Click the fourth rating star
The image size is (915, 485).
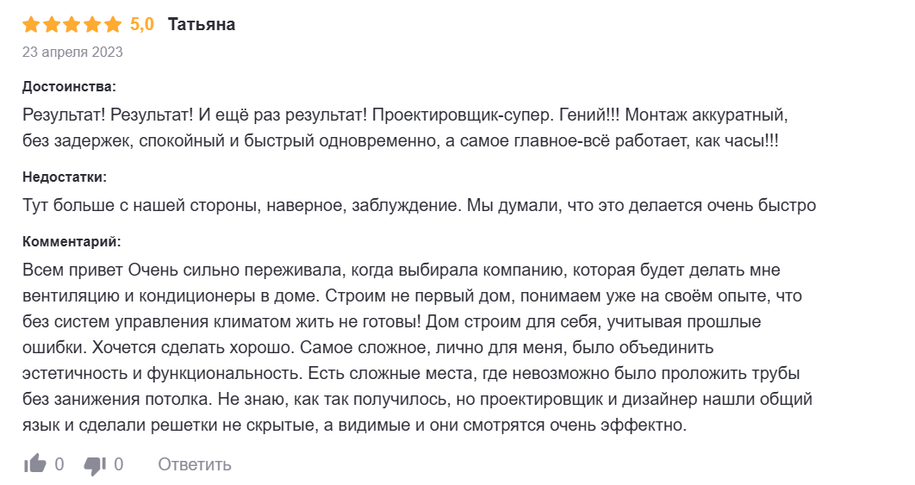click(x=92, y=25)
